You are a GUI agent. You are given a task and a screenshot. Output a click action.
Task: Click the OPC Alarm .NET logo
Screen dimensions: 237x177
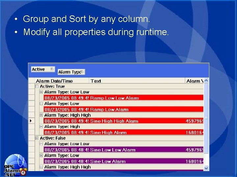15,165
